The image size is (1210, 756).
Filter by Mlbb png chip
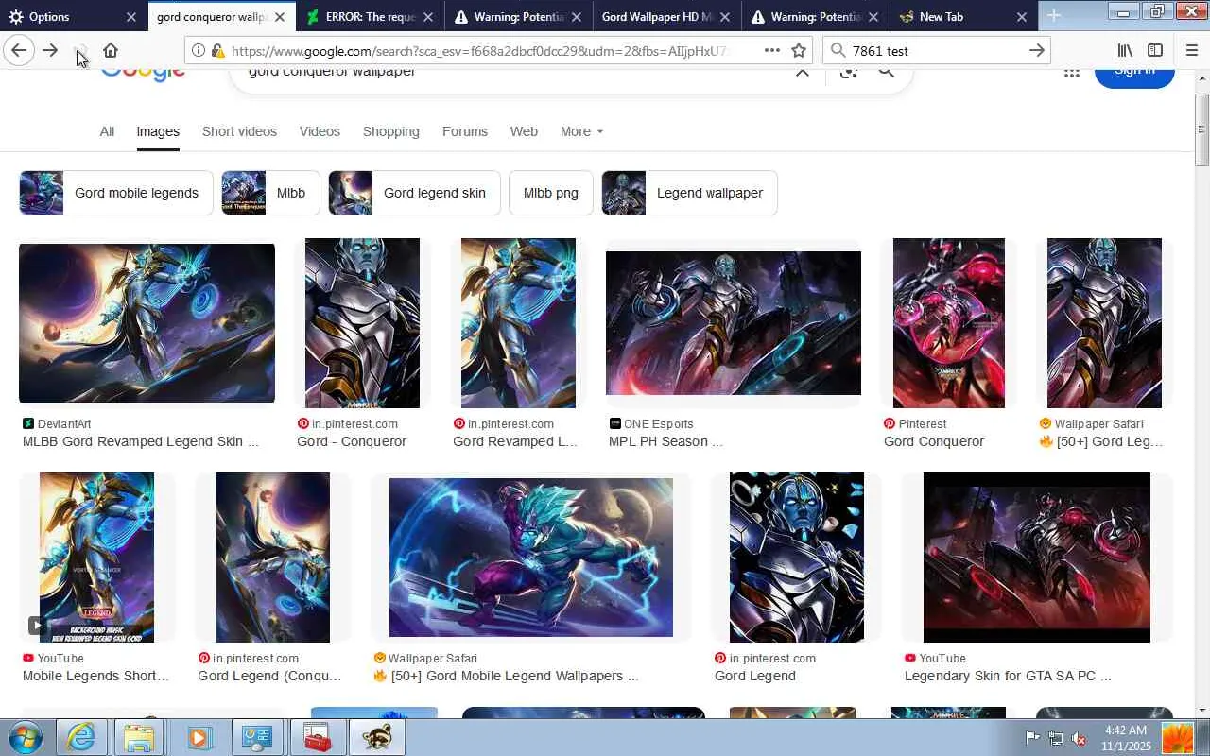[x=551, y=193]
